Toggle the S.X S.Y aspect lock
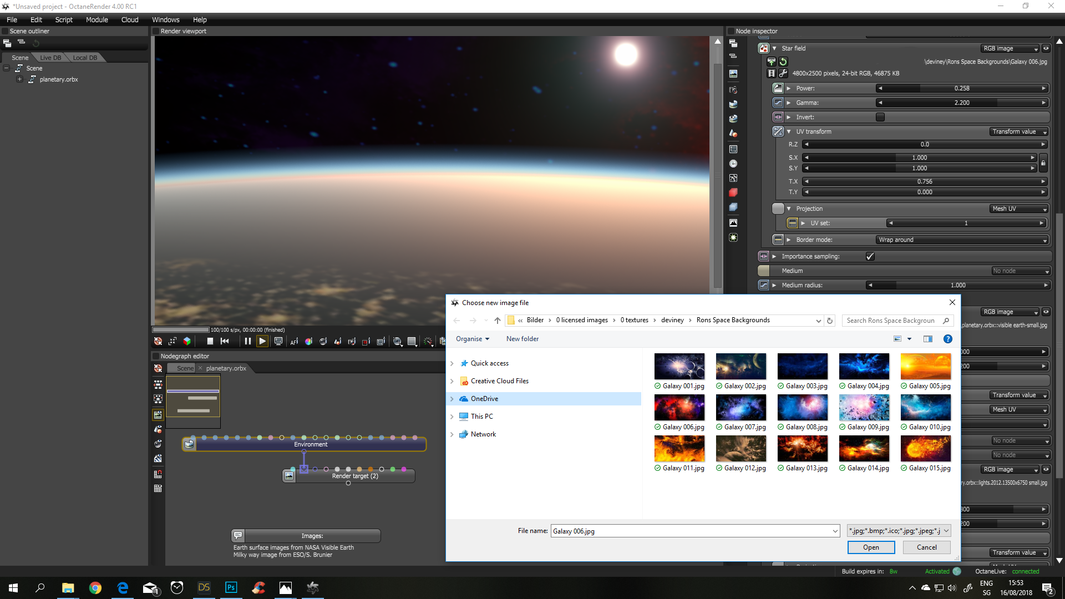This screenshot has height=599, width=1065. tap(1043, 163)
